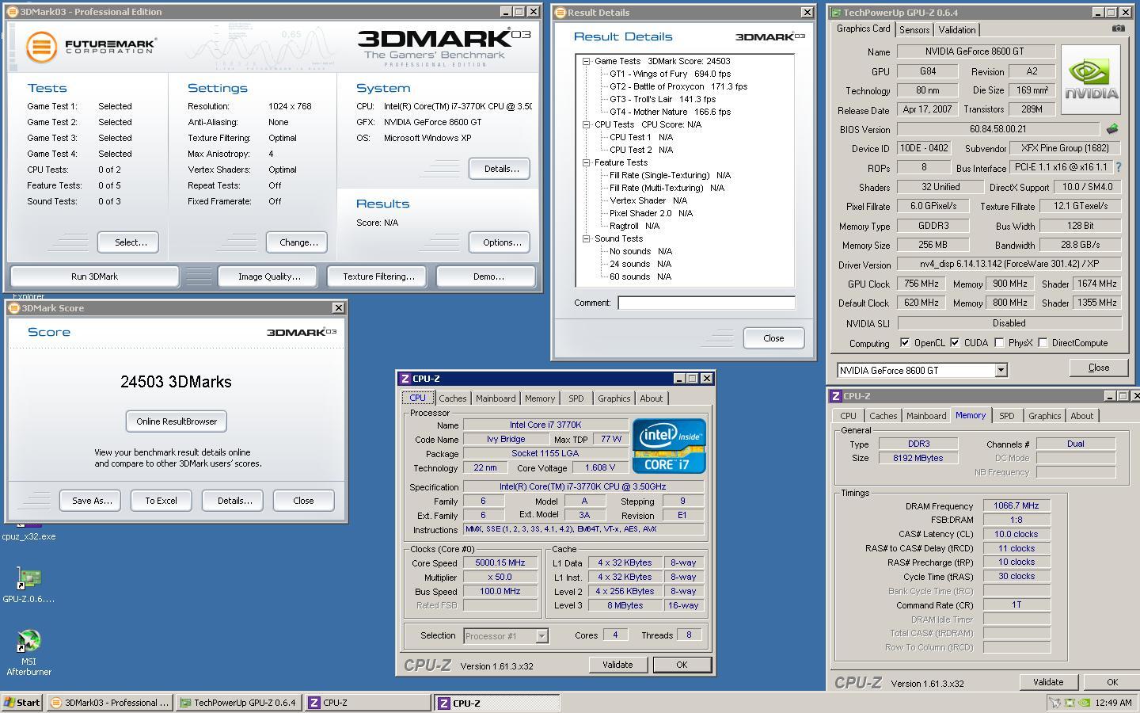Collapse the Sound Tests tree node

pos(586,238)
